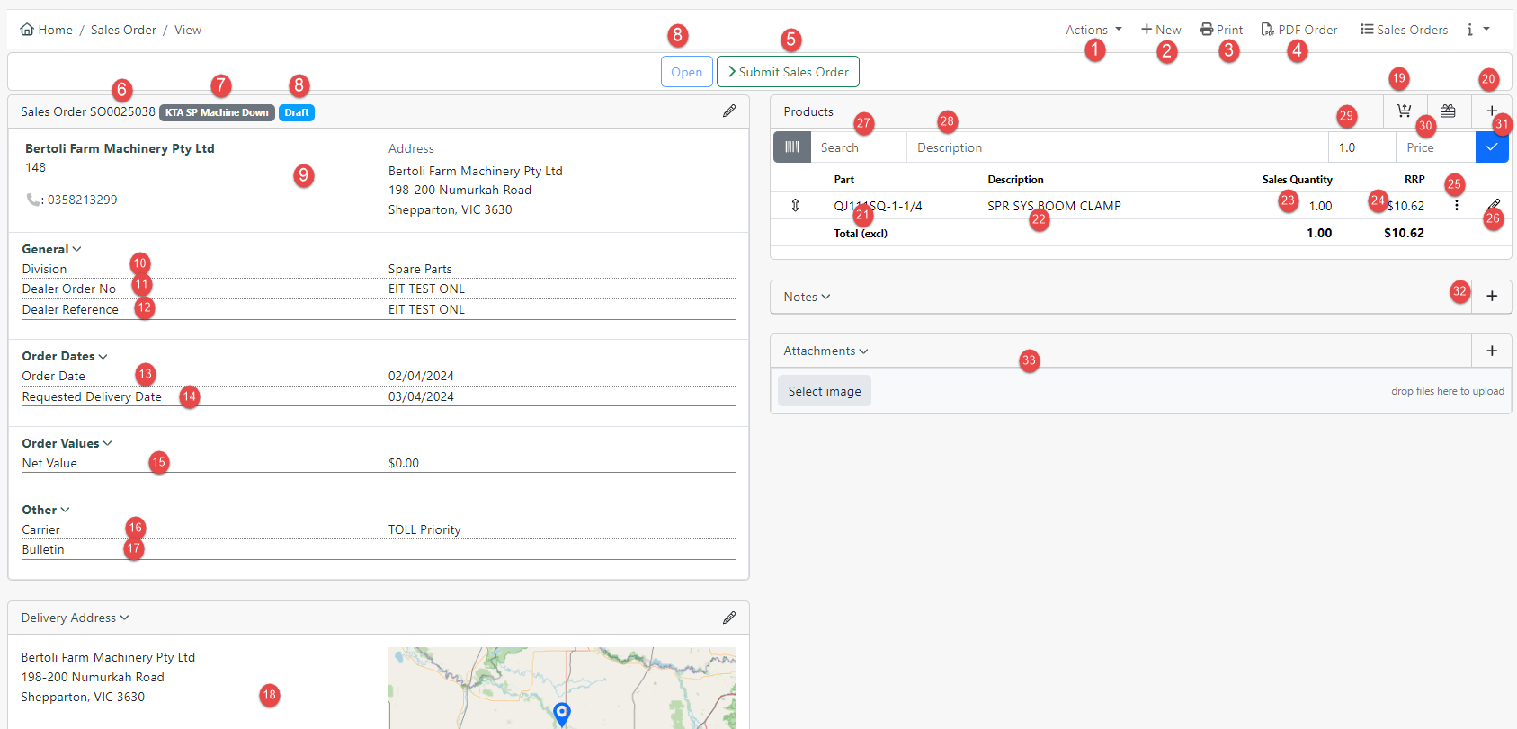
Task: Collapse the General section
Action: coord(51,249)
